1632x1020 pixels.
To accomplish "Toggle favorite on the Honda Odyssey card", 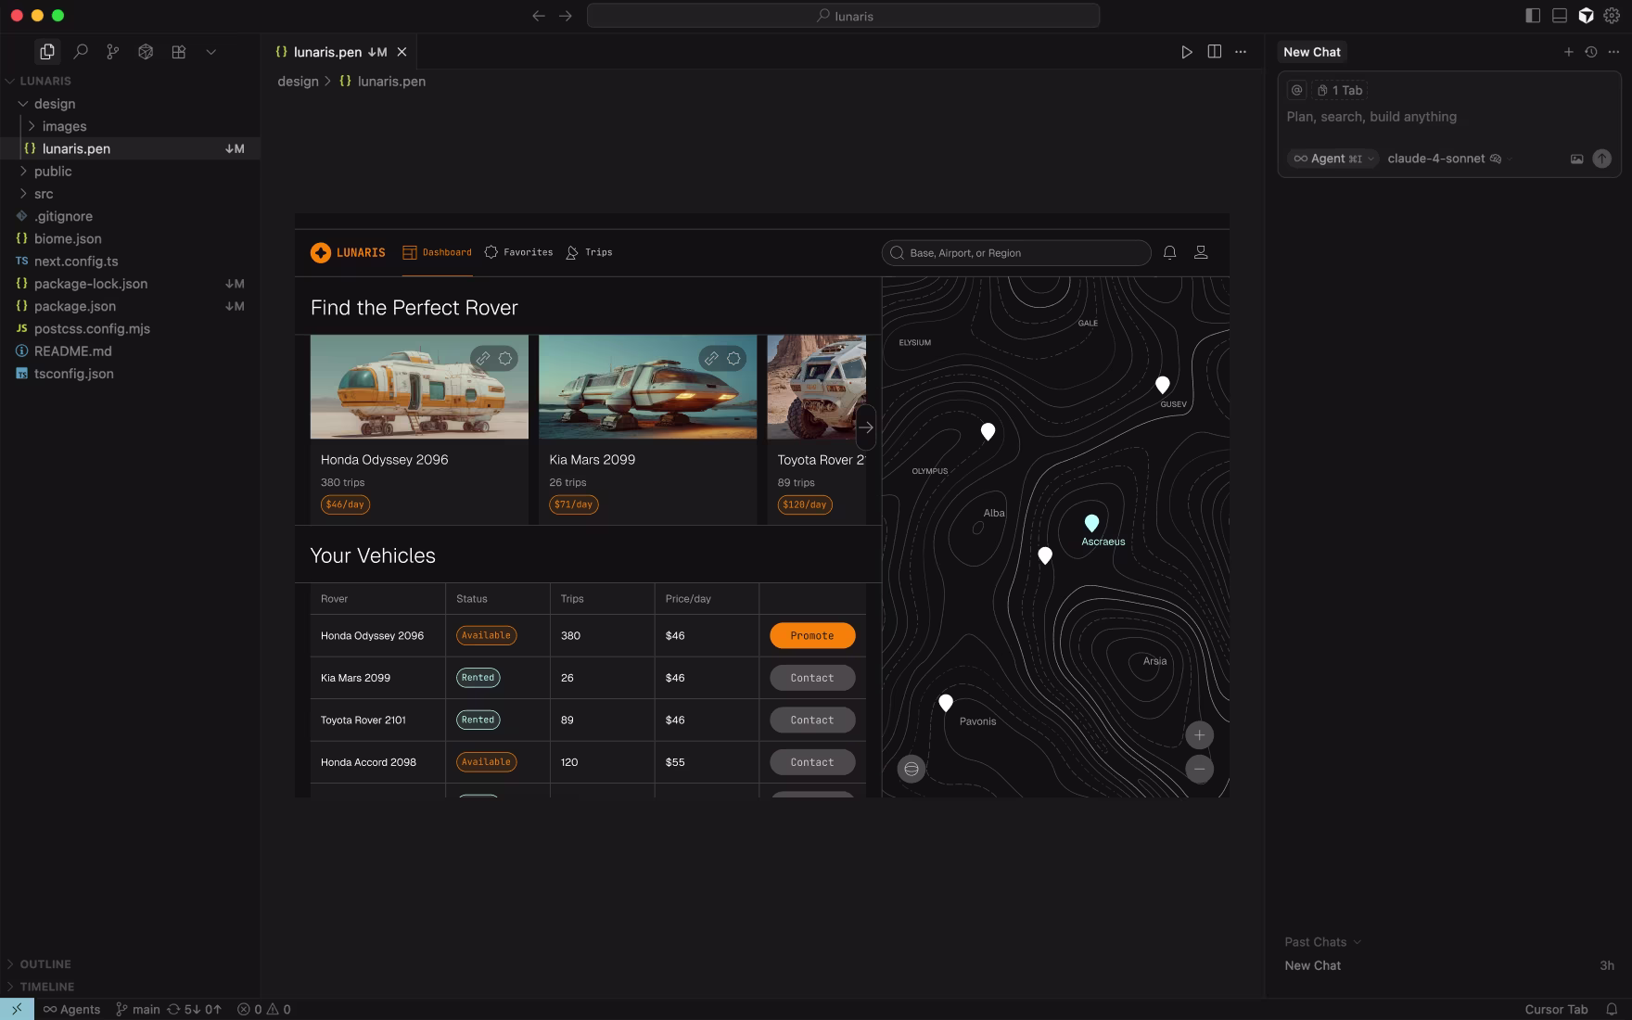I will pyautogui.click(x=504, y=359).
